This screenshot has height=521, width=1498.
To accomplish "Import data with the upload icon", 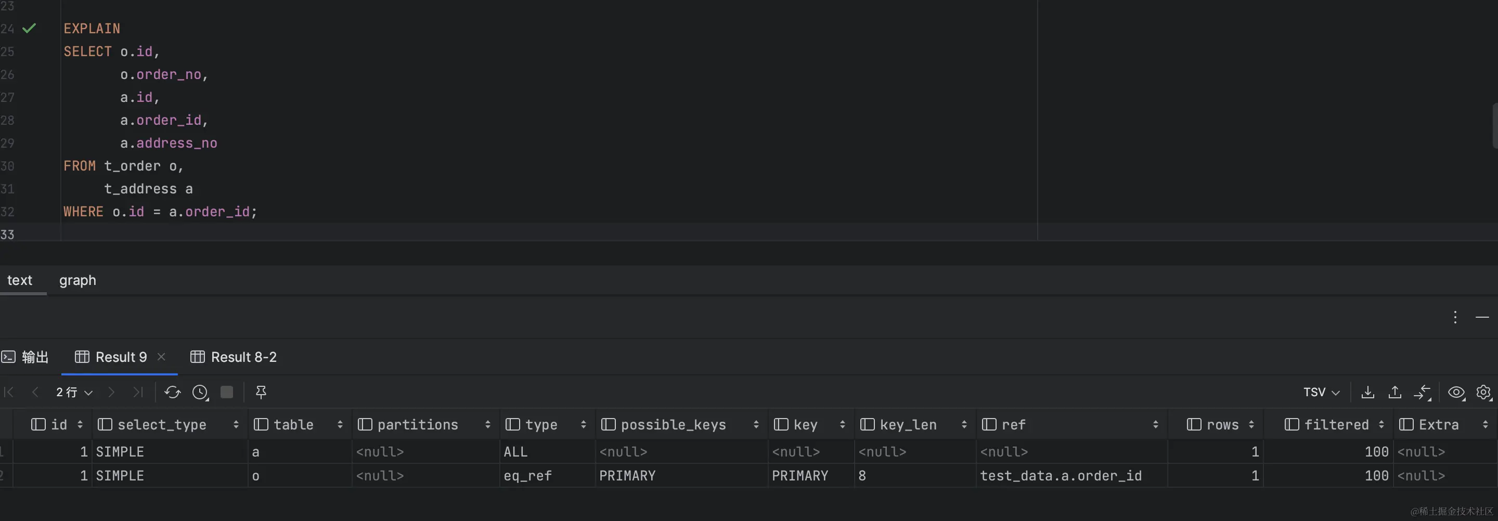I will click(x=1394, y=393).
